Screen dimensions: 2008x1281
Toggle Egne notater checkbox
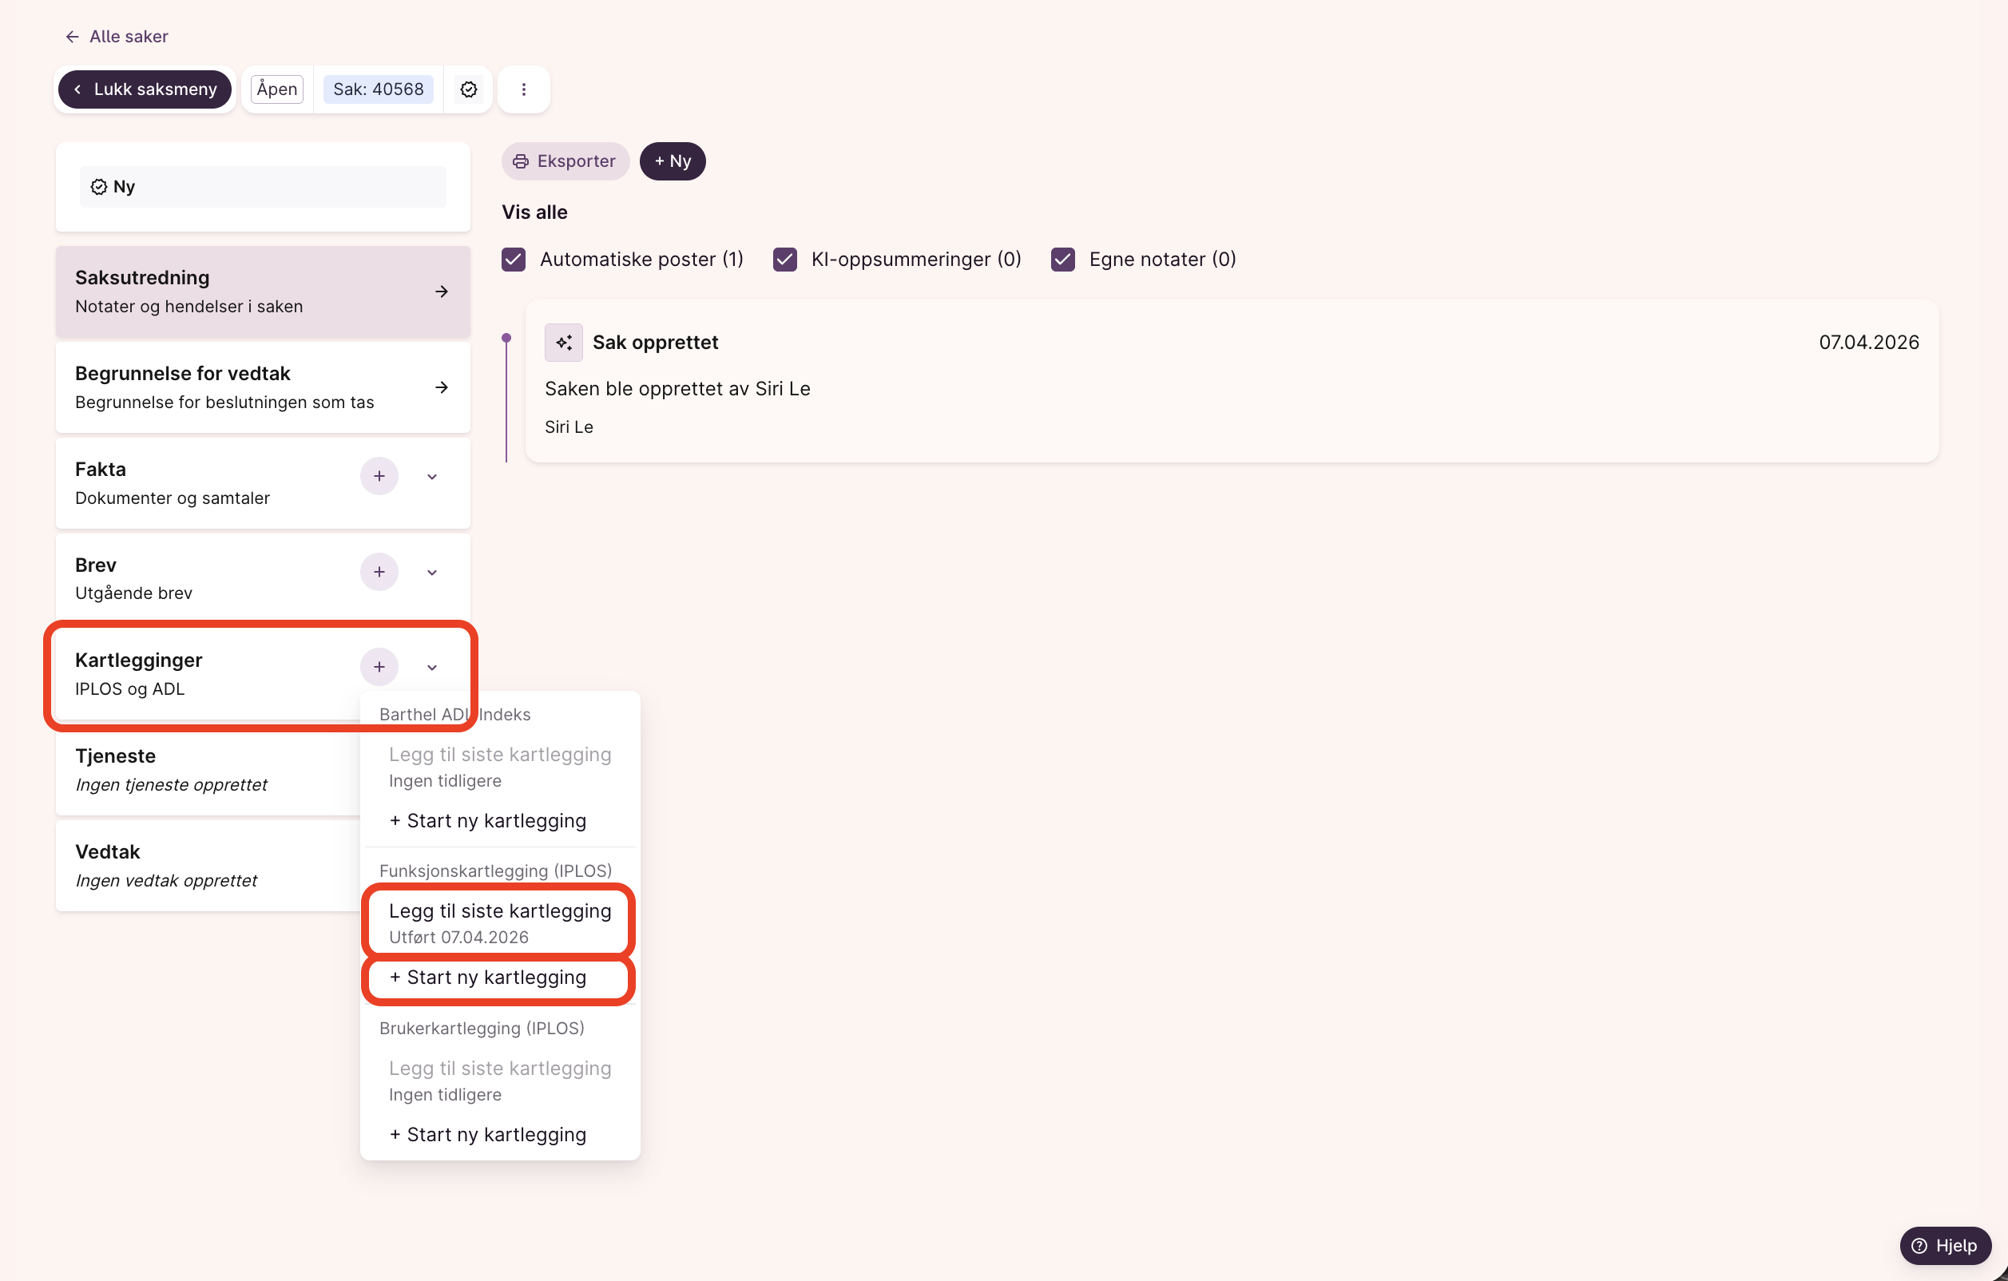(1062, 260)
